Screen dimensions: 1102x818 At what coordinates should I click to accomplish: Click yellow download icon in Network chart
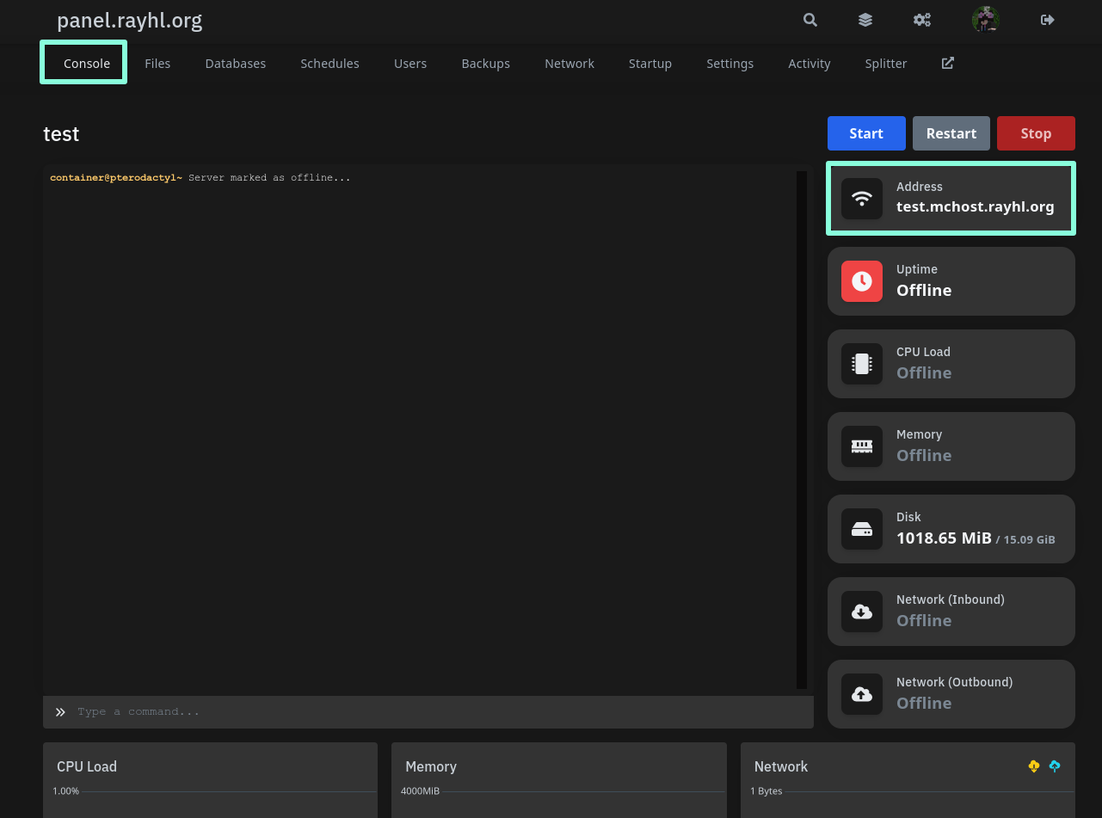1034,766
